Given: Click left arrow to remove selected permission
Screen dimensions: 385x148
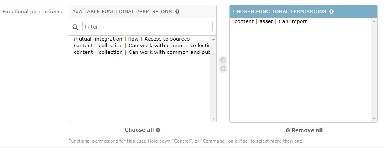Looking at the screenshot, I should (223, 69).
